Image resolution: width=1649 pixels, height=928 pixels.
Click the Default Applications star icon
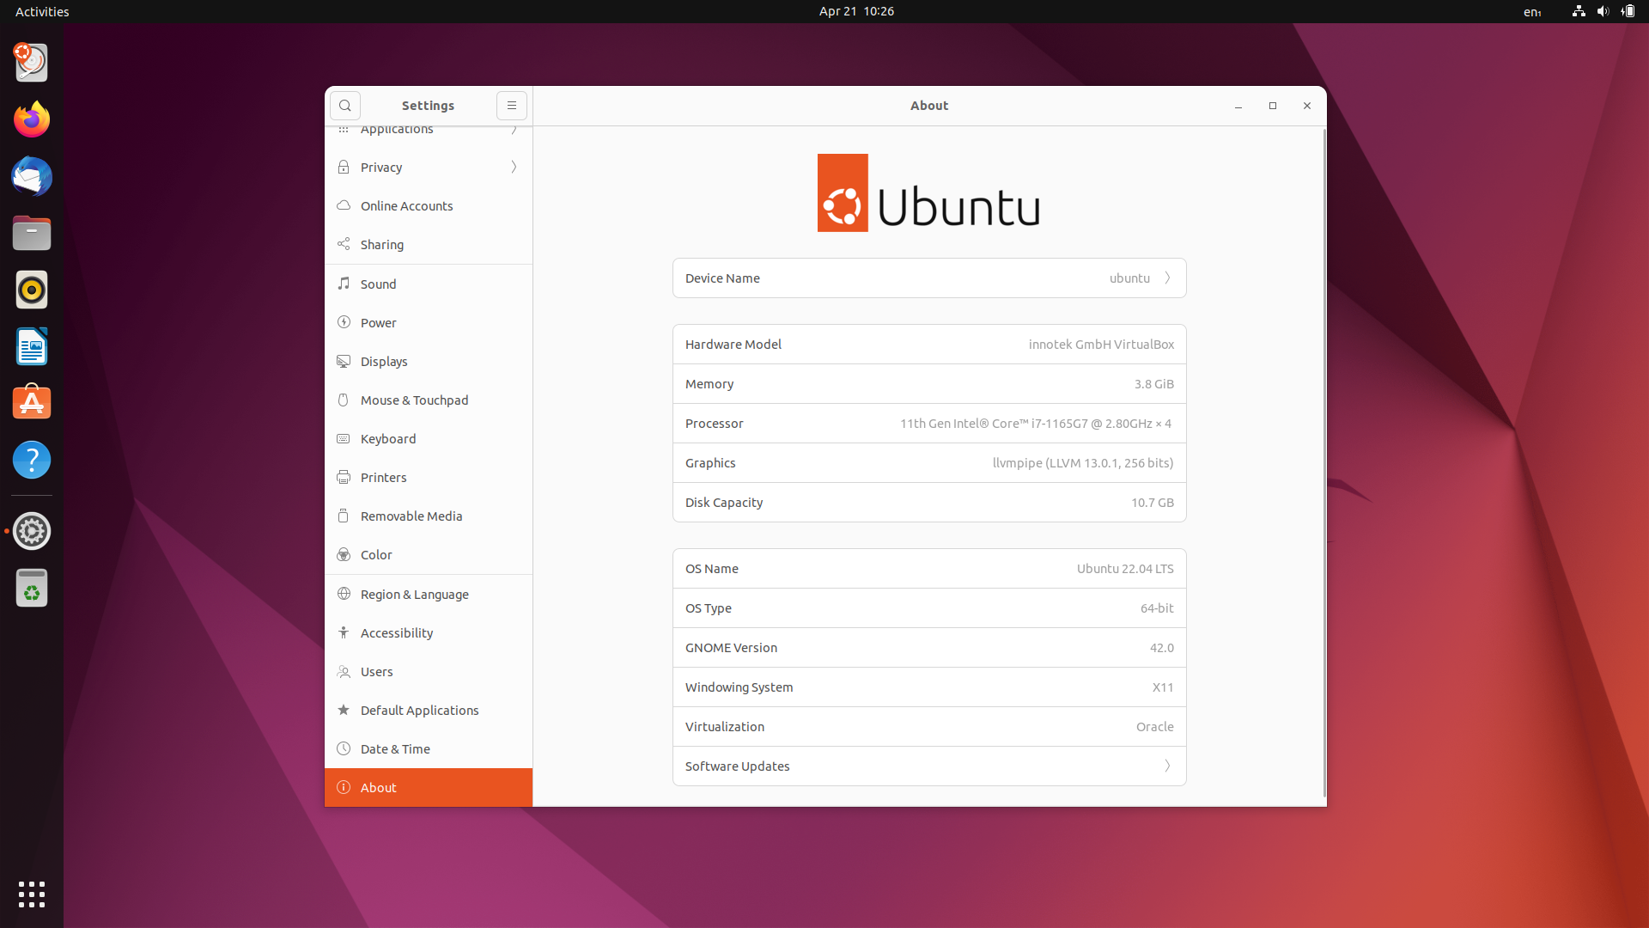[344, 710]
